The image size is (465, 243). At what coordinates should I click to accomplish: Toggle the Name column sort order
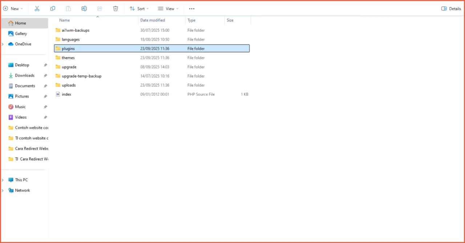coord(64,20)
